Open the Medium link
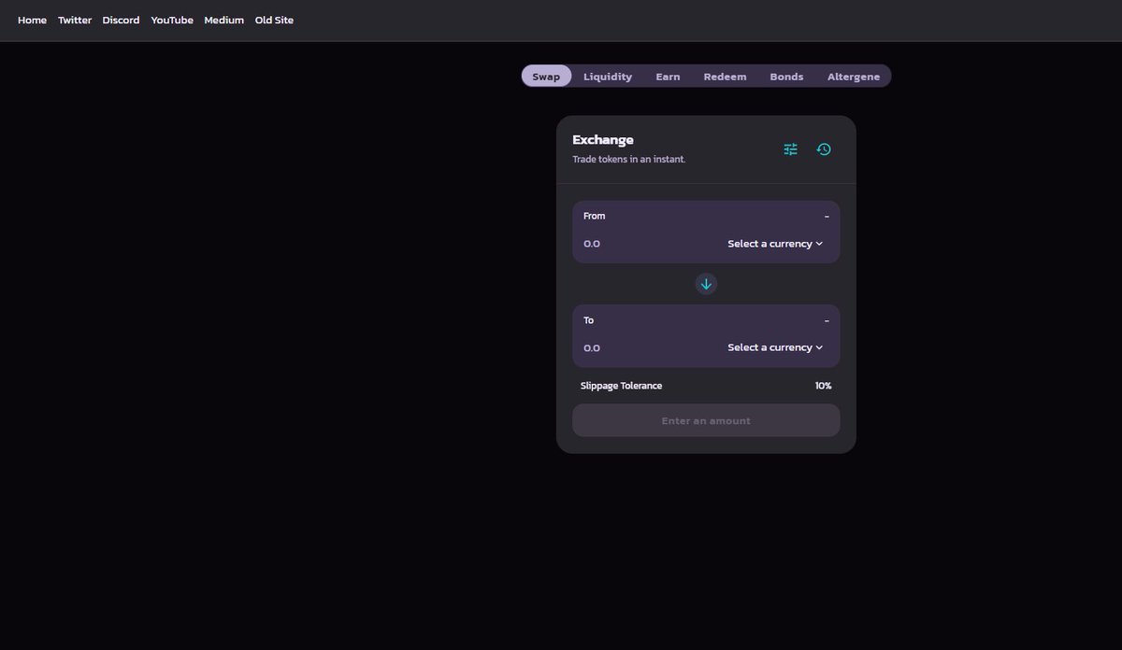 click(223, 21)
